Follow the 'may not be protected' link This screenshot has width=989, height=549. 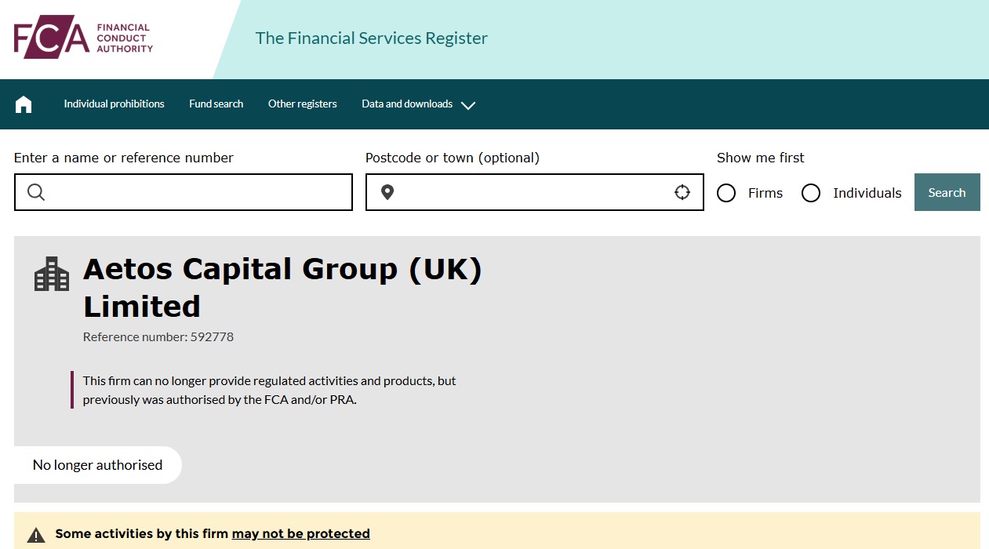pyautogui.click(x=300, y=534)
